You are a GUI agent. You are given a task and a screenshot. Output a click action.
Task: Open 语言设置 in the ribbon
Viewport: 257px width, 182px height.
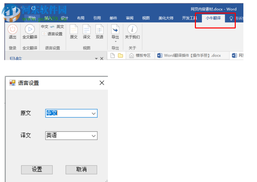click(52, 34)
